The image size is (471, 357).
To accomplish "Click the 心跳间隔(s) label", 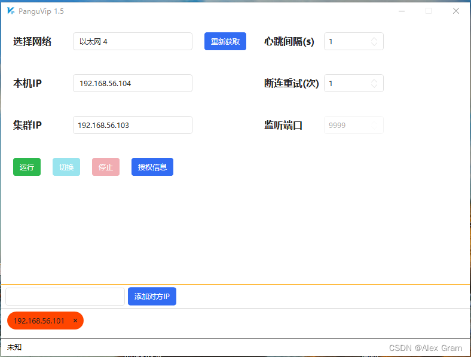I will click(289, 41).
